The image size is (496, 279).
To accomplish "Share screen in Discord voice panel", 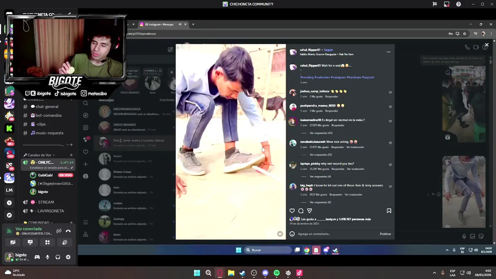I will (x=30, y=242).
